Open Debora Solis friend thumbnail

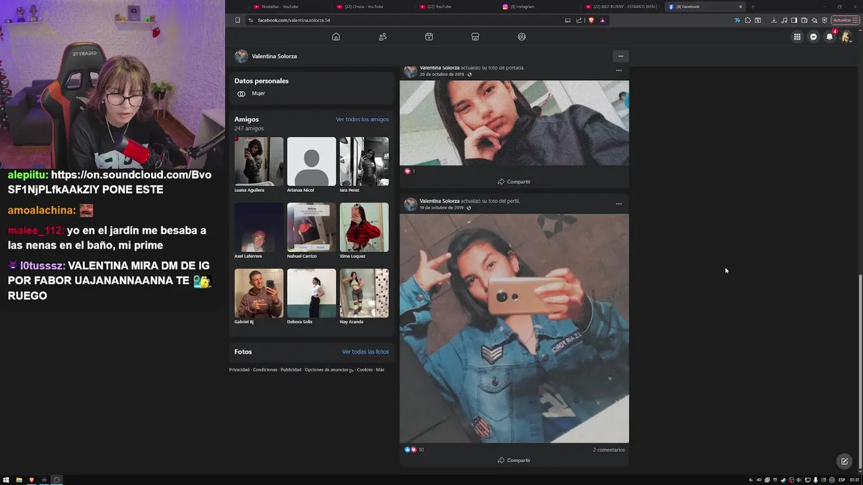pos(311,293)
